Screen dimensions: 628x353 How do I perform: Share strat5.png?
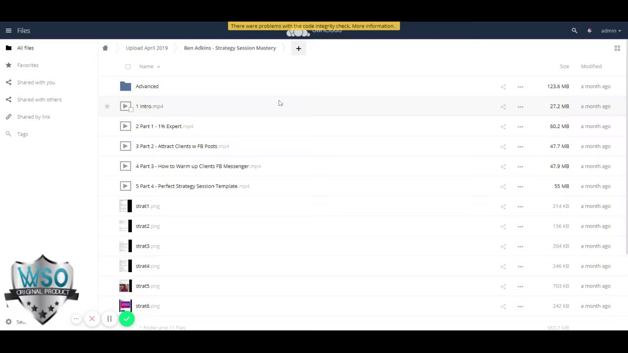[503, 286]
